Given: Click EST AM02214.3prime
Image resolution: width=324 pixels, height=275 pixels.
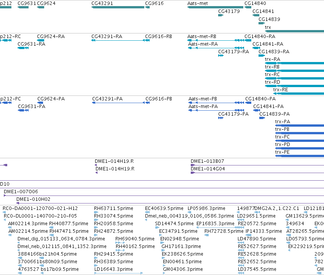Looking at the screenshot, I should point(28,224).
